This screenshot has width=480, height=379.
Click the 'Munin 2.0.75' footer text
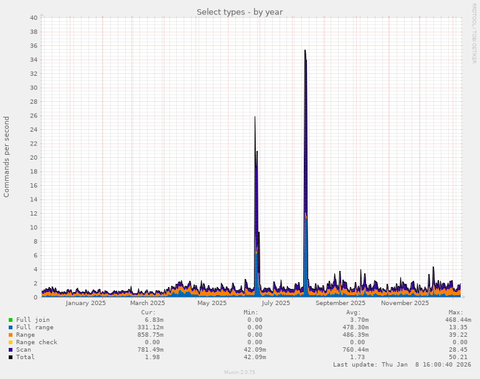point(240,372)
